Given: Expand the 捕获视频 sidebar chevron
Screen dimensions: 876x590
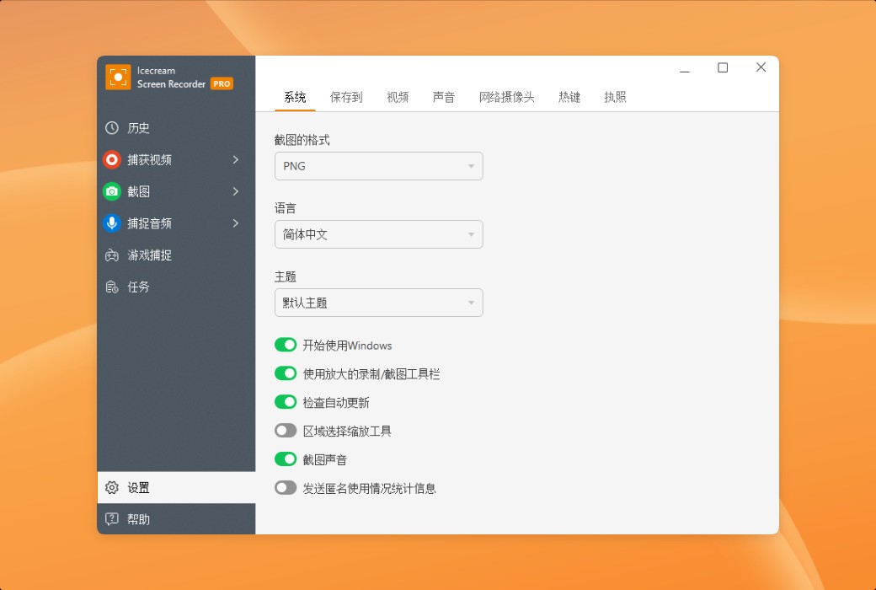Looking at the screenshot, I should click(x=236, y=160).
